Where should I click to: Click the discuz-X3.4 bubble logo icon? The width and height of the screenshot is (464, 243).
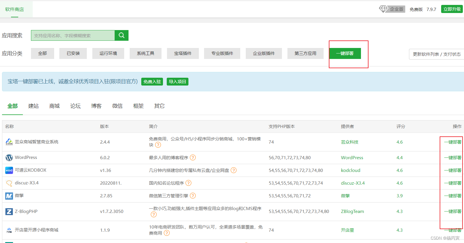click(9, 183)
